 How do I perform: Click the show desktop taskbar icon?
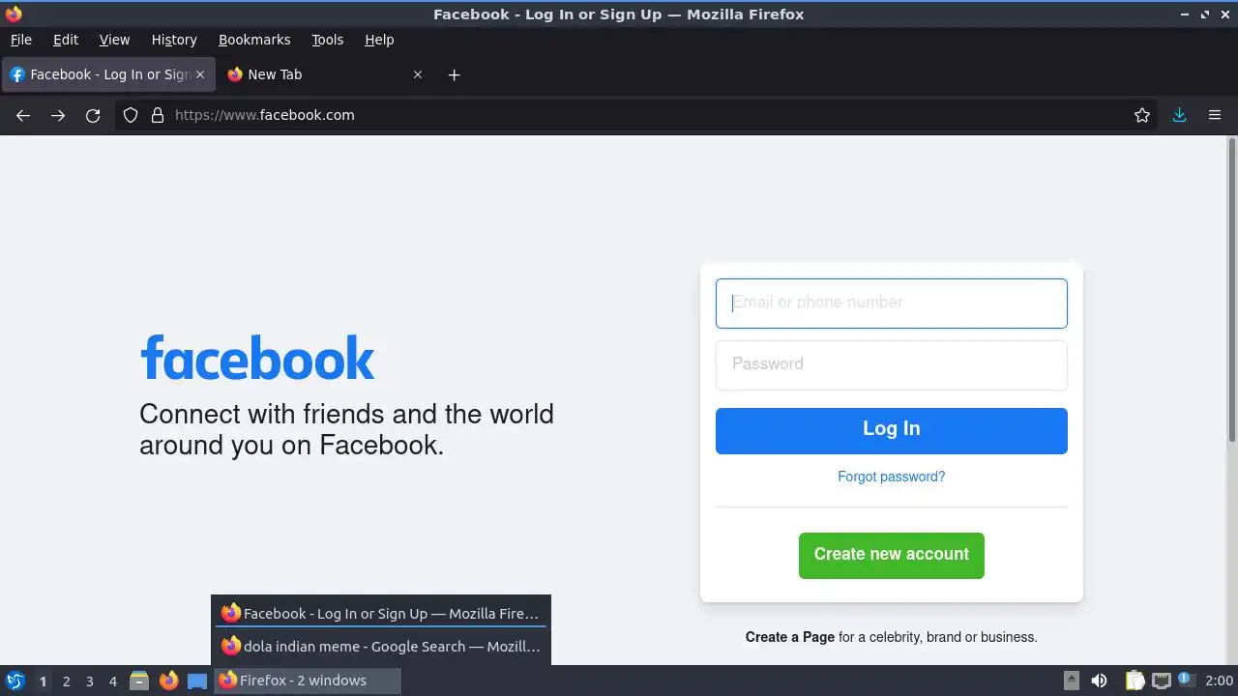point(197,681)
